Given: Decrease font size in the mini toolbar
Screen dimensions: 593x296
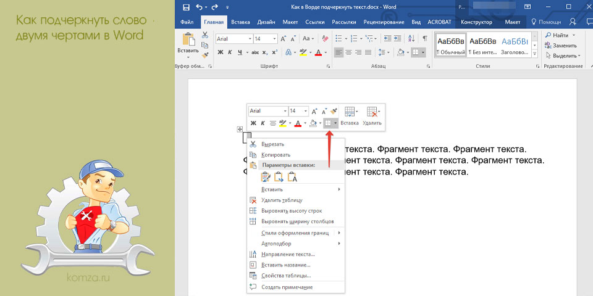Looking at the screenshot, I should [324, 112].
